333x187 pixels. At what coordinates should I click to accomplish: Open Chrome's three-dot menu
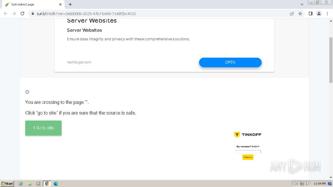327,14
